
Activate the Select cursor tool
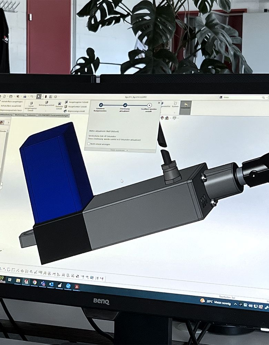click(39, 97)
